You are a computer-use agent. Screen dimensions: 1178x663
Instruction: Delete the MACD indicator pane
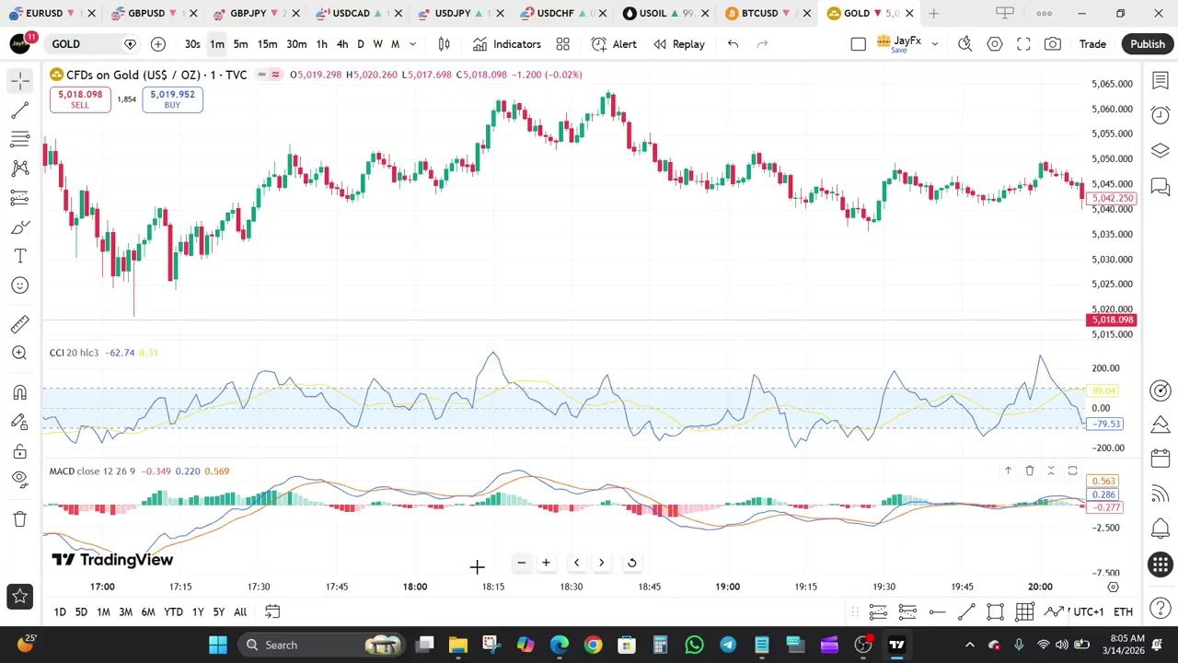click(1029, 471)
